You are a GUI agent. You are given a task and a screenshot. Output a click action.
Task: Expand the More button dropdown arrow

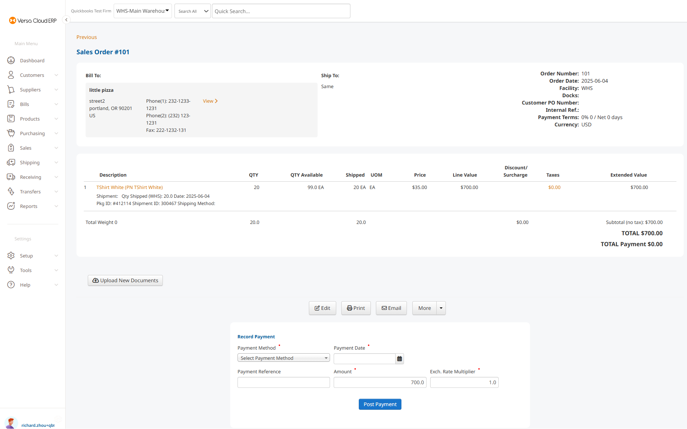pyautogui.click(x=441, y=308)
